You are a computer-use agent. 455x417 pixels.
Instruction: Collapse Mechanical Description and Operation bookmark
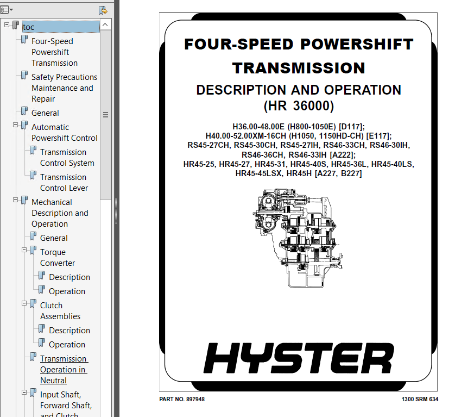tap(15, 200)
